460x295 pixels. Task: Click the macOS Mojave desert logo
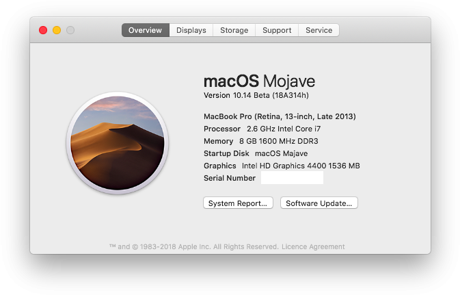click(x=118, y=143)
